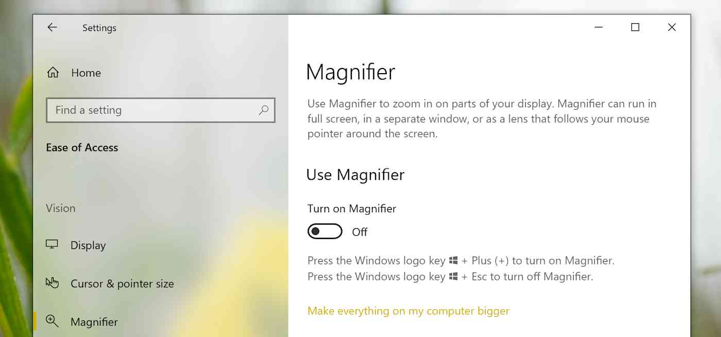Turn on the Magnifier toggle switch
The width and height of the screenshot is (721, 337).
(x=325, y=231)
